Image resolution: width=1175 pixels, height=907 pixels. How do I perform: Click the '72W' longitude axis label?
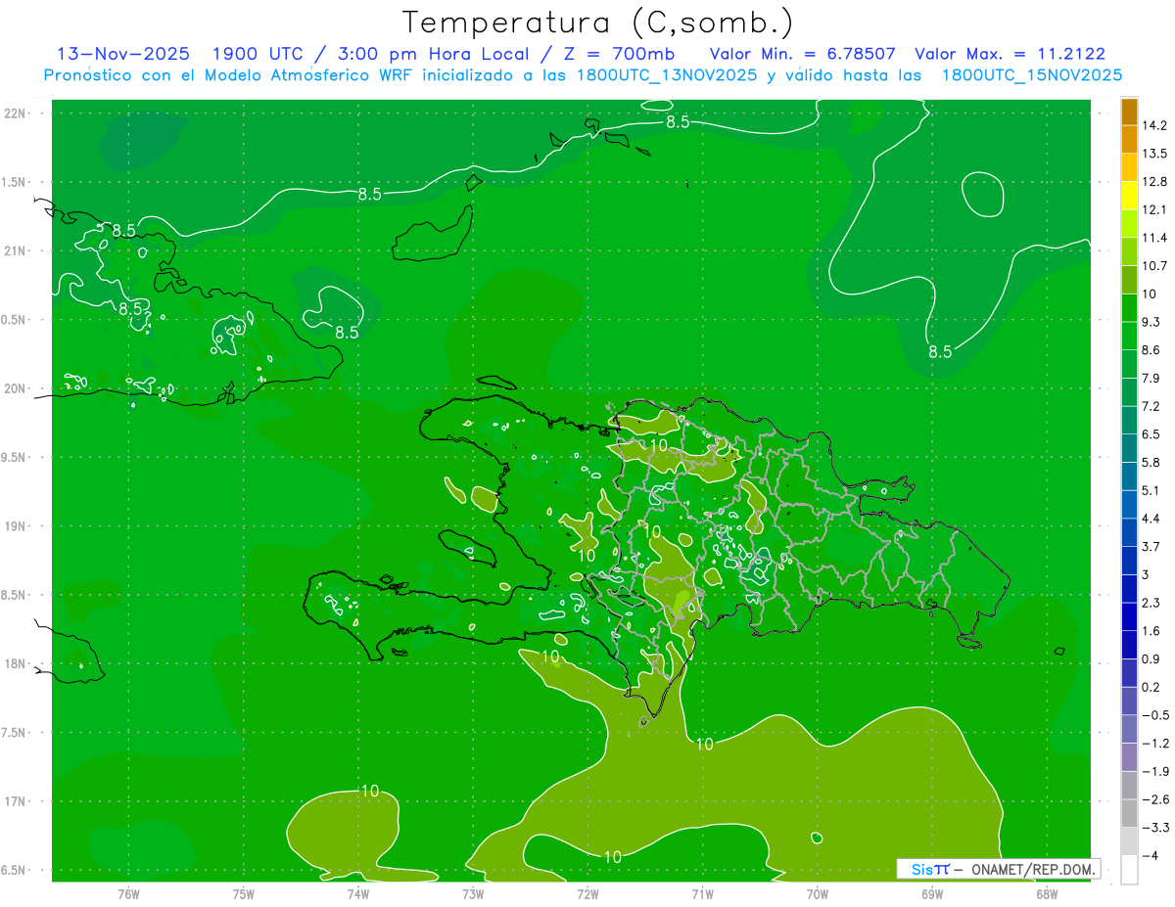(587, 894)
